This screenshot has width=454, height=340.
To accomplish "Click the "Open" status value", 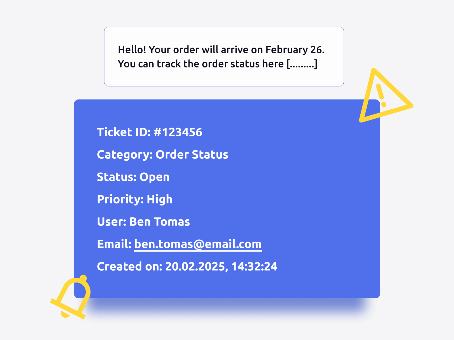I will pyautogui.click(x=154, y=177).
